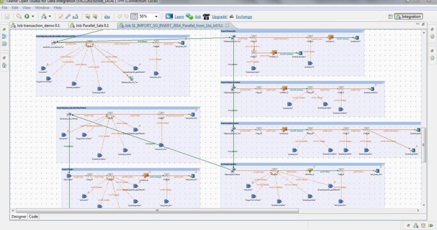
Task: Expand the dropdown arrow beside the Run icon
Action: coord(33,17)
